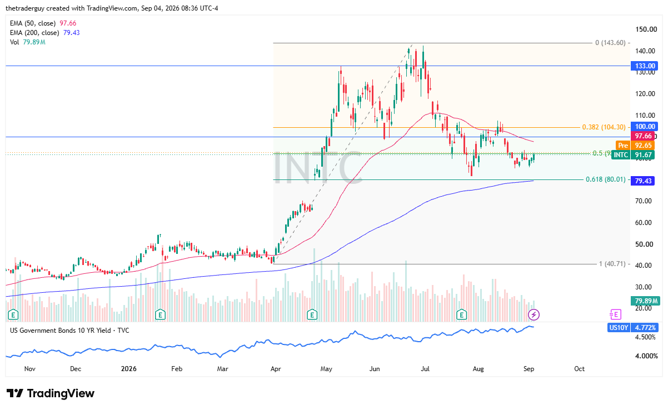Open the upcoming magenta earnings icon near Oct
Viewport: 668px width, 410px height.
615,315
